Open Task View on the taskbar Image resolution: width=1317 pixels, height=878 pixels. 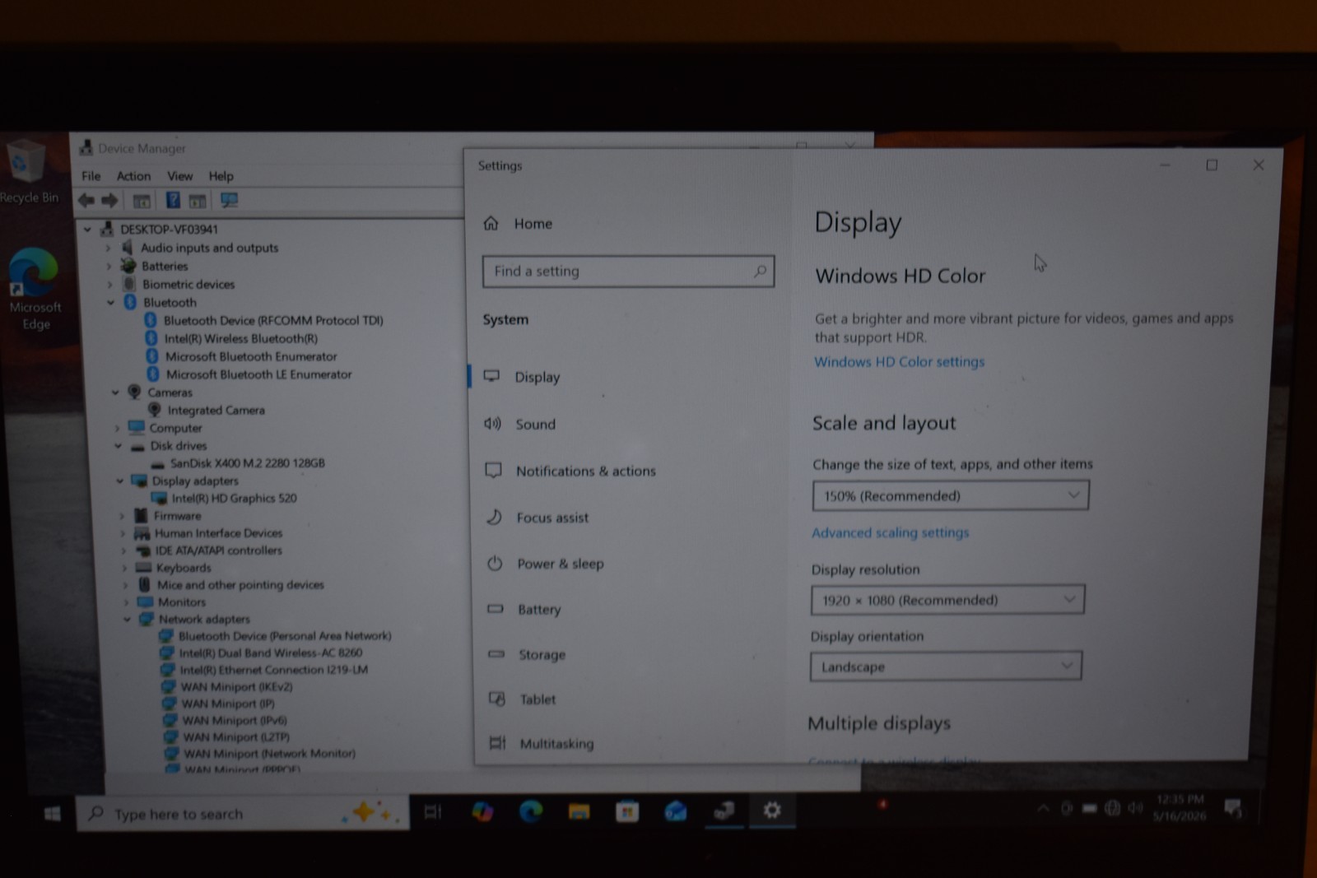432,812
